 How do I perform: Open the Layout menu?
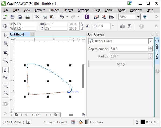pos(40,10)
